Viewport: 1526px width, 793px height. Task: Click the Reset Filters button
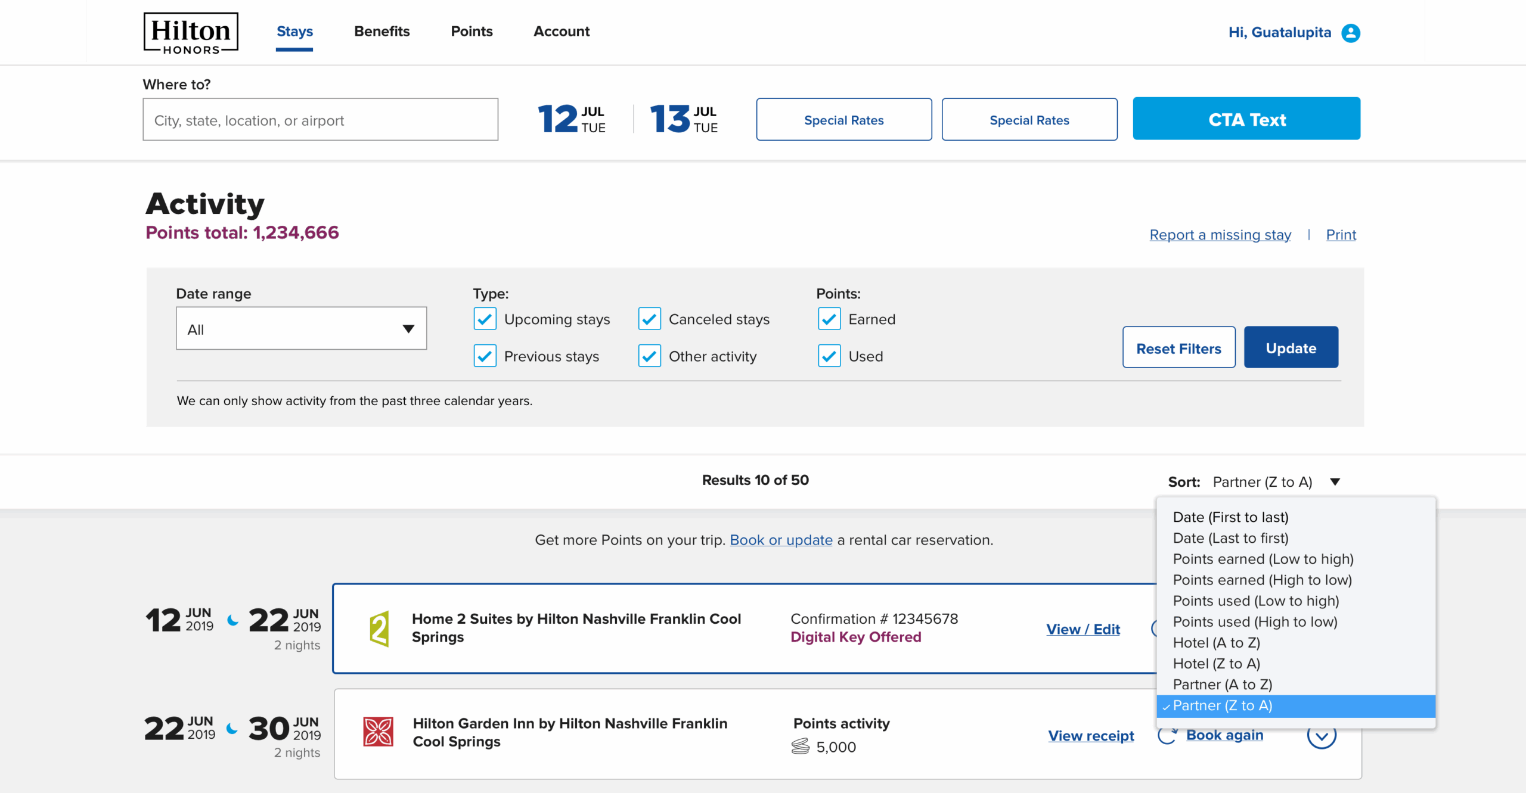point(1178,348)
